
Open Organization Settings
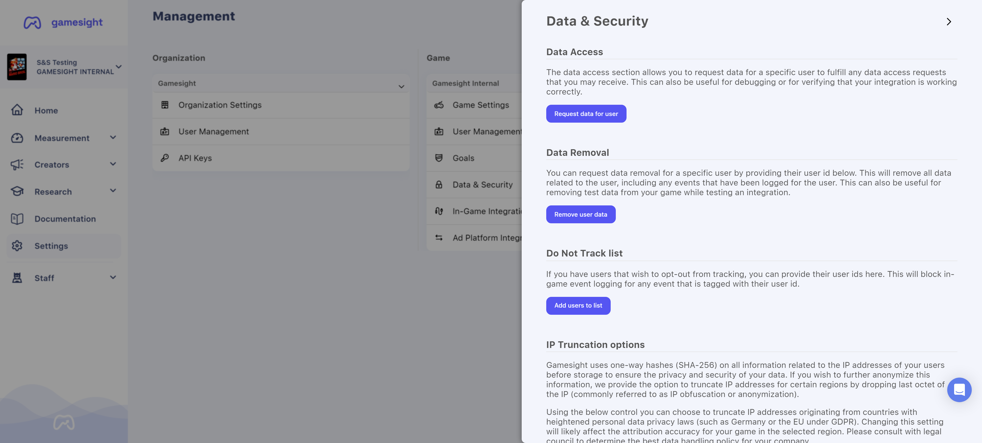(281, 105)
